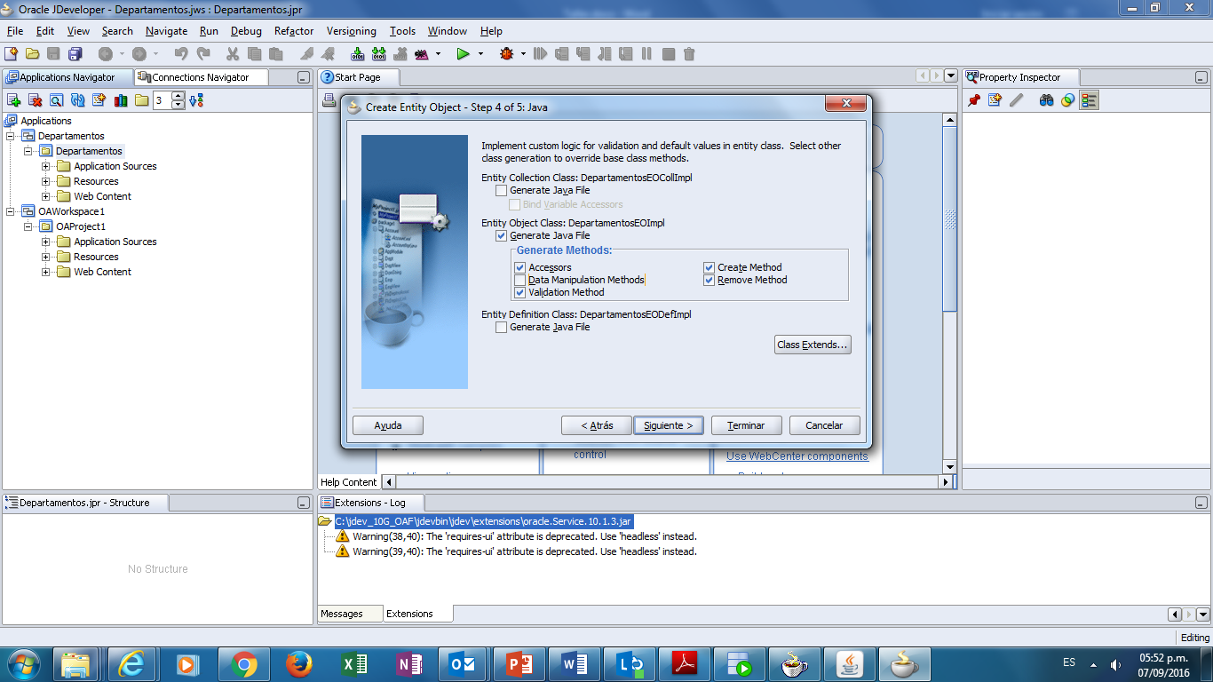
Task: Click the Ayuda help button
Action: [388, 425]
